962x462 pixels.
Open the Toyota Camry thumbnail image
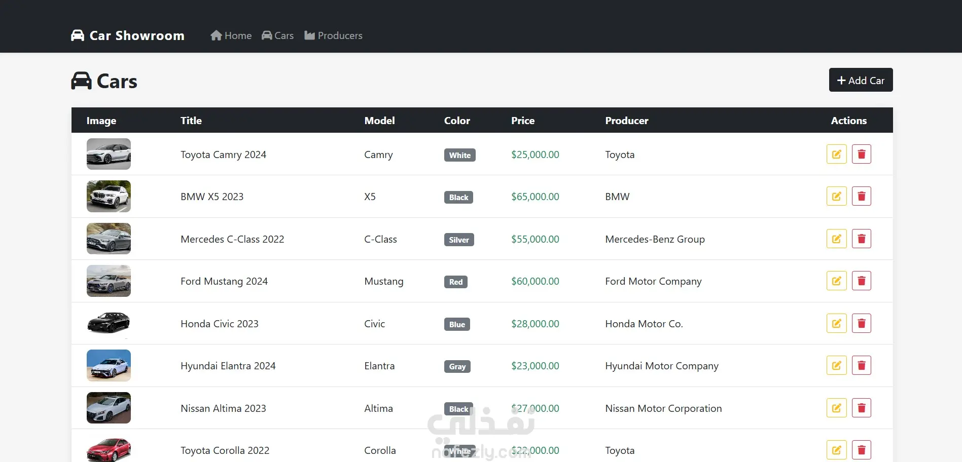coord(109,154)
